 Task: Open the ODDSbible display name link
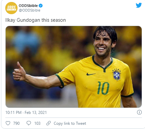click(x=28, y=6)
